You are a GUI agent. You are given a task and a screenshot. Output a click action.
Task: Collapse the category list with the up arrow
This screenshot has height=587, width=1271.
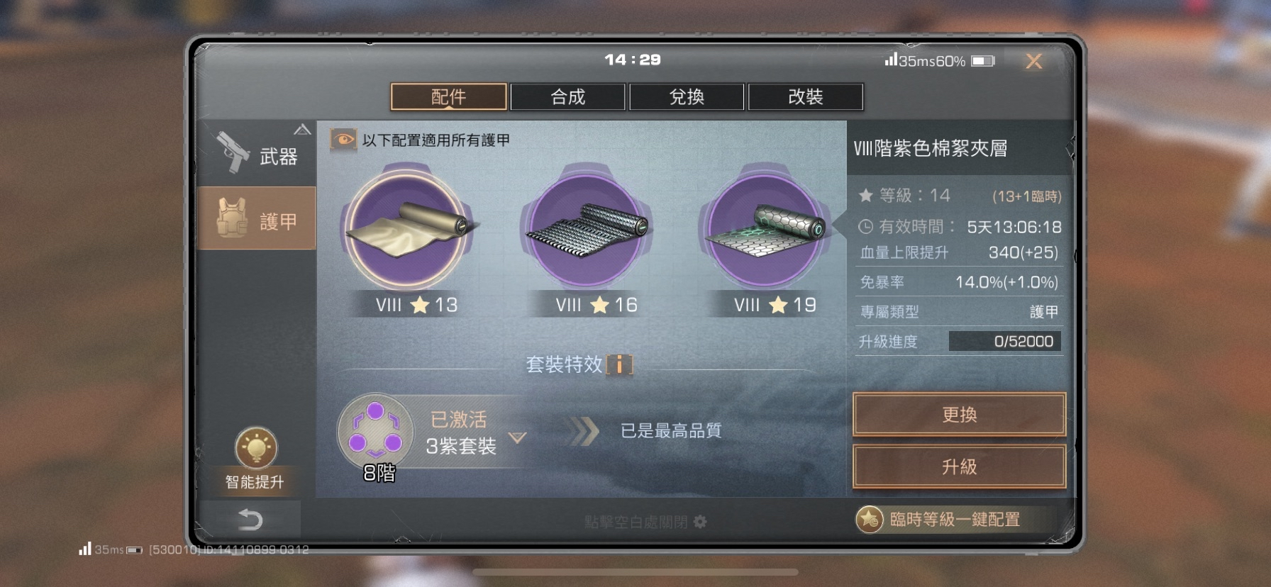coord(302,130)
